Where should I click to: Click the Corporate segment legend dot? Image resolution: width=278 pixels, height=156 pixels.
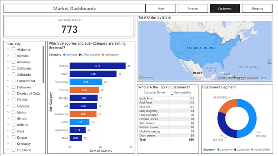[235, 149]
